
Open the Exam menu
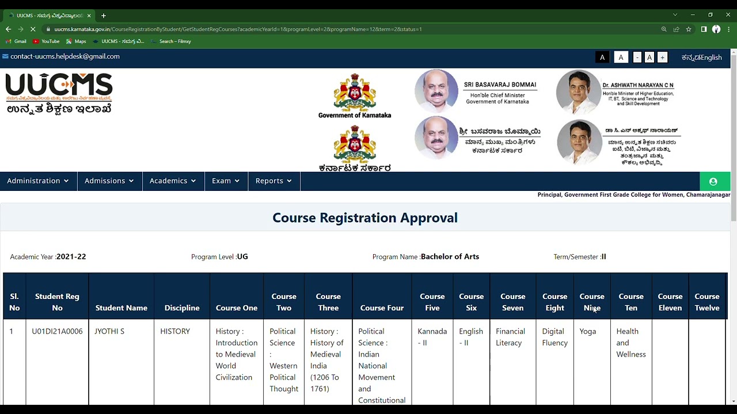click(x=226, y=181)
